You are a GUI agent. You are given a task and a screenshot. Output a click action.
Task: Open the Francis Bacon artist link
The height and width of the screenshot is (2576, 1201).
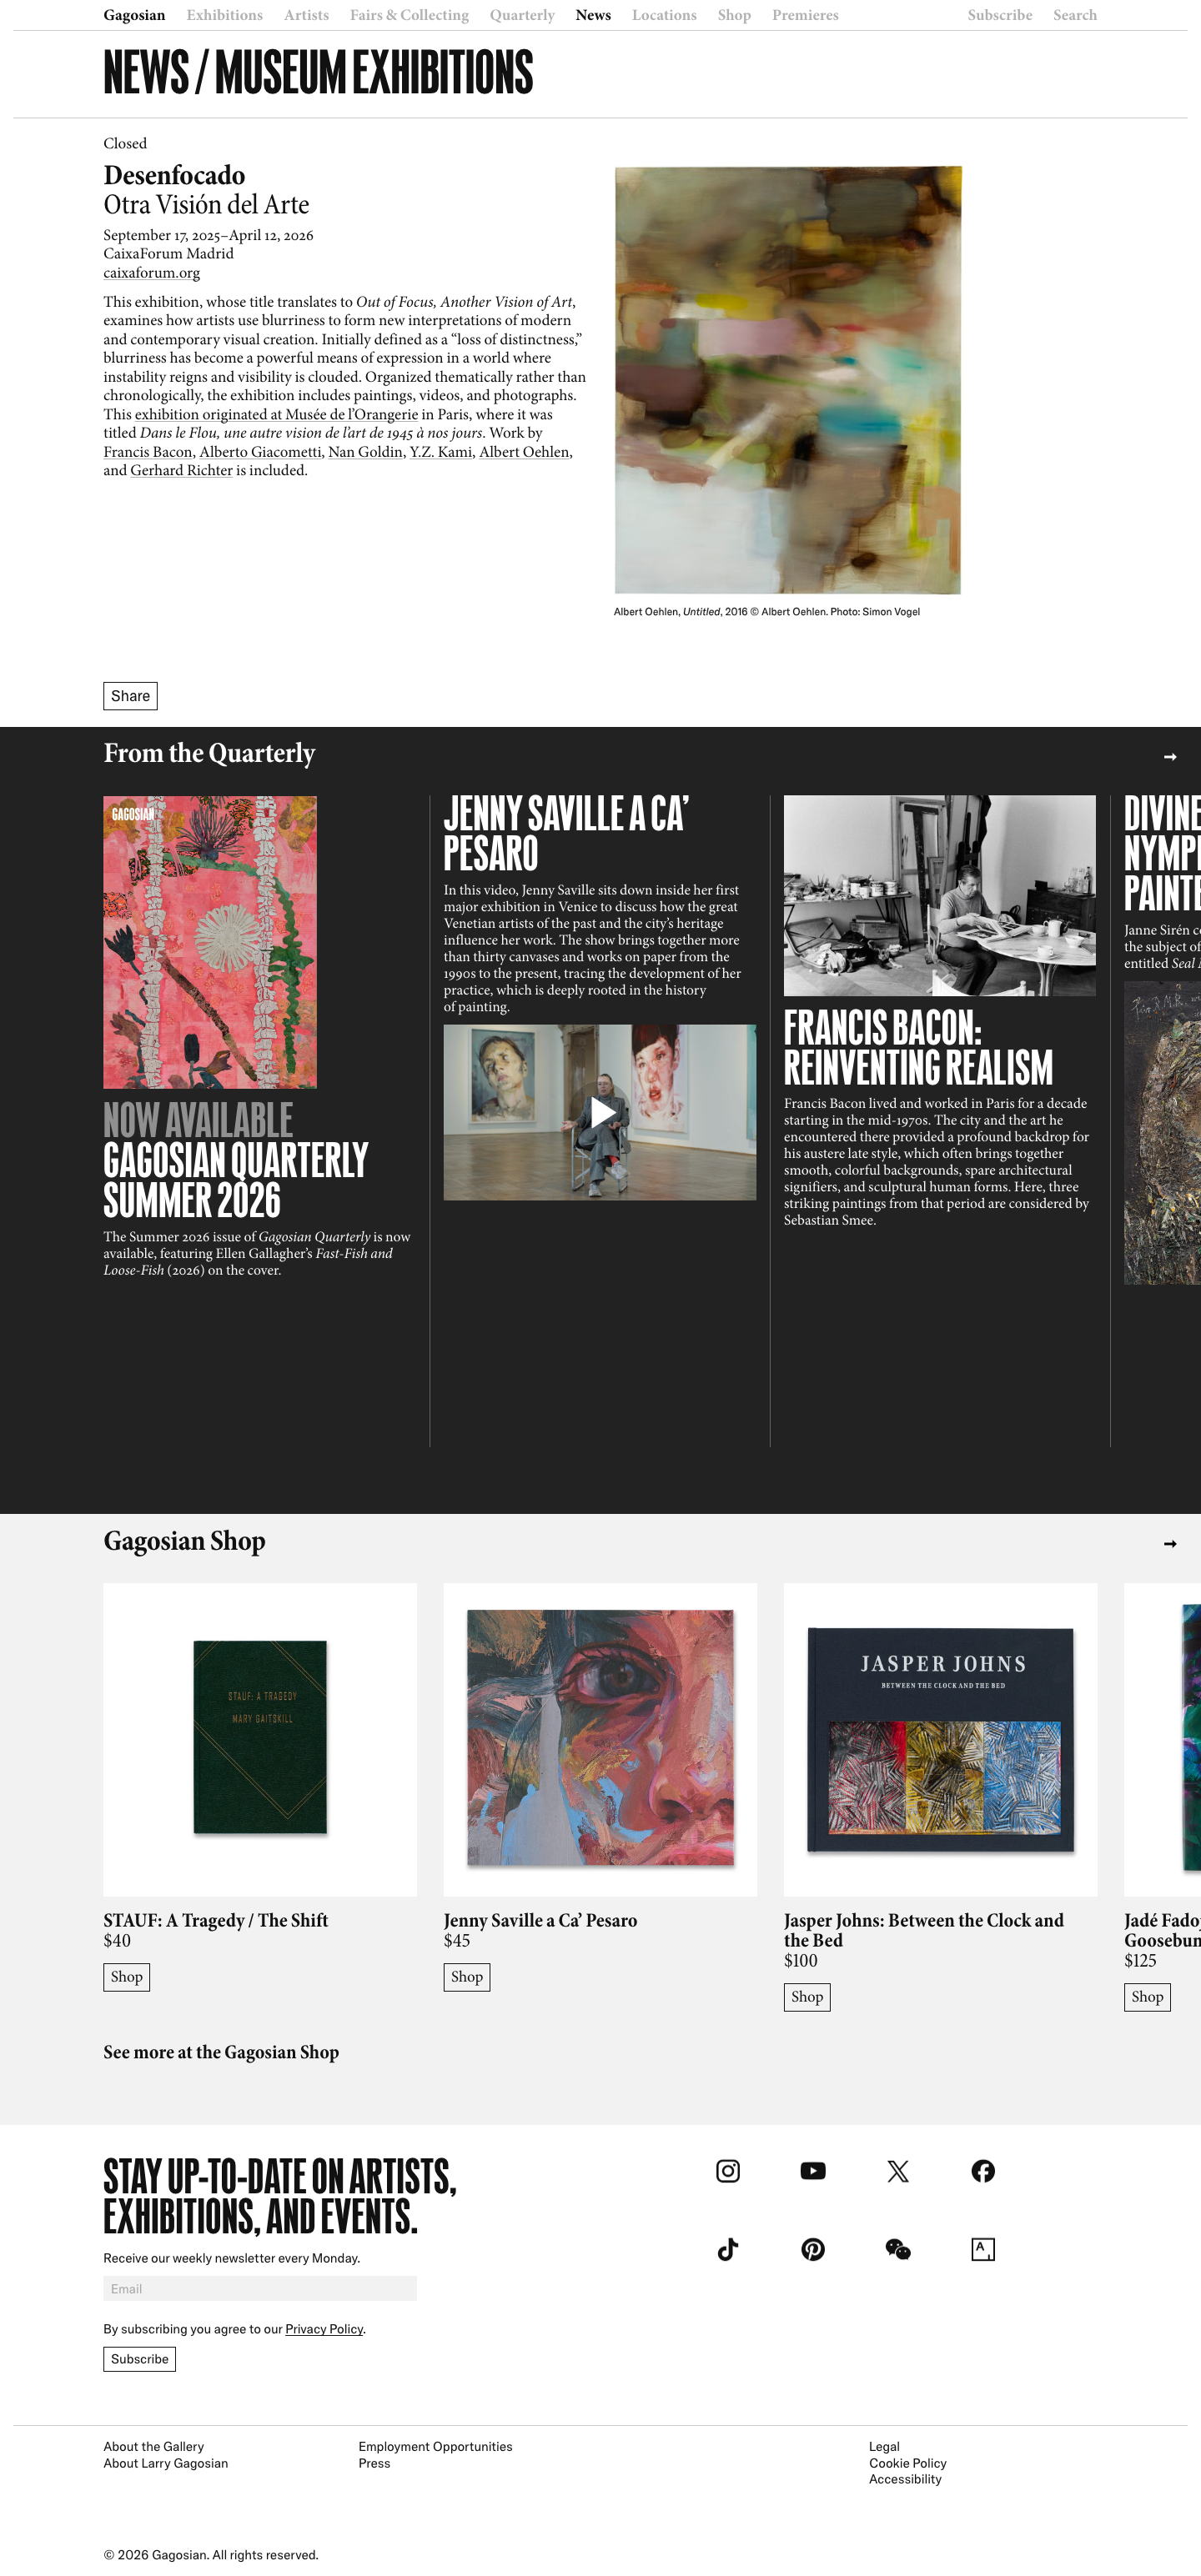click(148, 452)
